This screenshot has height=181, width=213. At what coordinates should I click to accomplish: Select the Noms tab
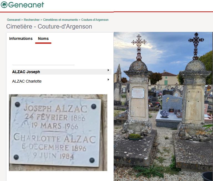pos(43,39)
